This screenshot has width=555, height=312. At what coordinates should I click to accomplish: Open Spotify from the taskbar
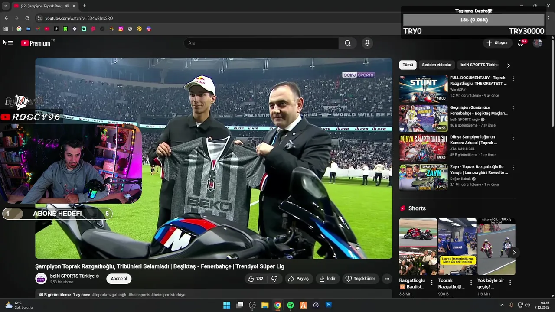coord(291,305)
